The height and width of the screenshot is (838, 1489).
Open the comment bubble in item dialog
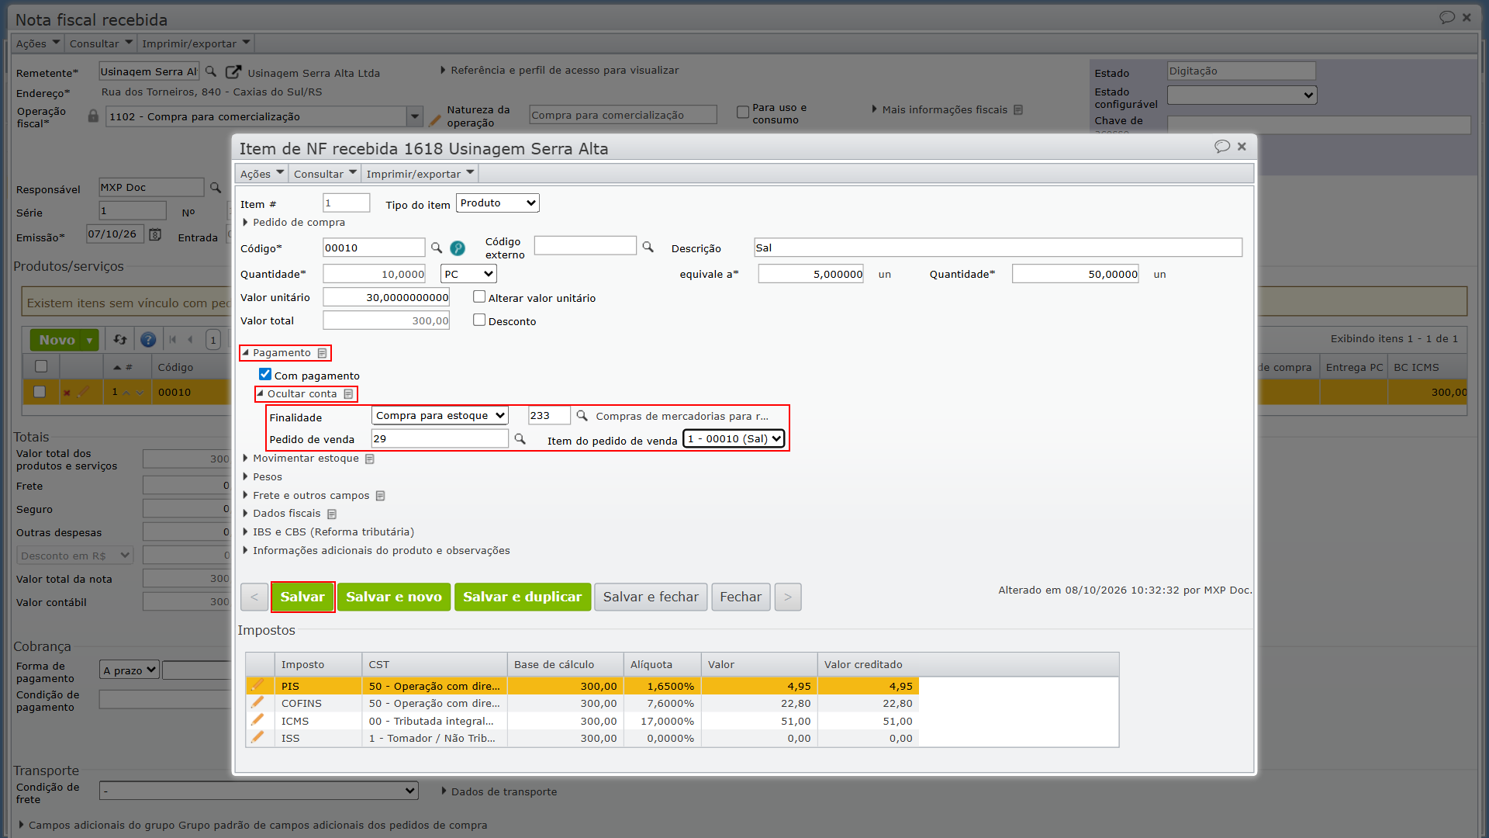[1222, 147]
